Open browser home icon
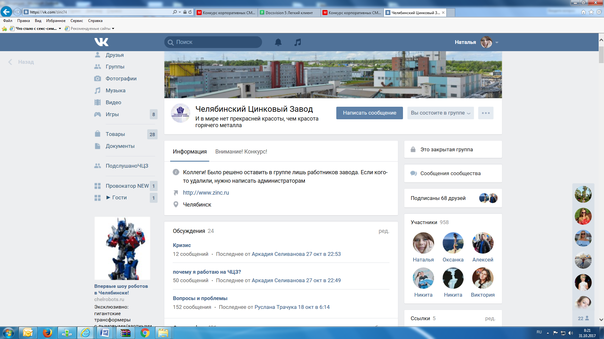 (584, 12)
